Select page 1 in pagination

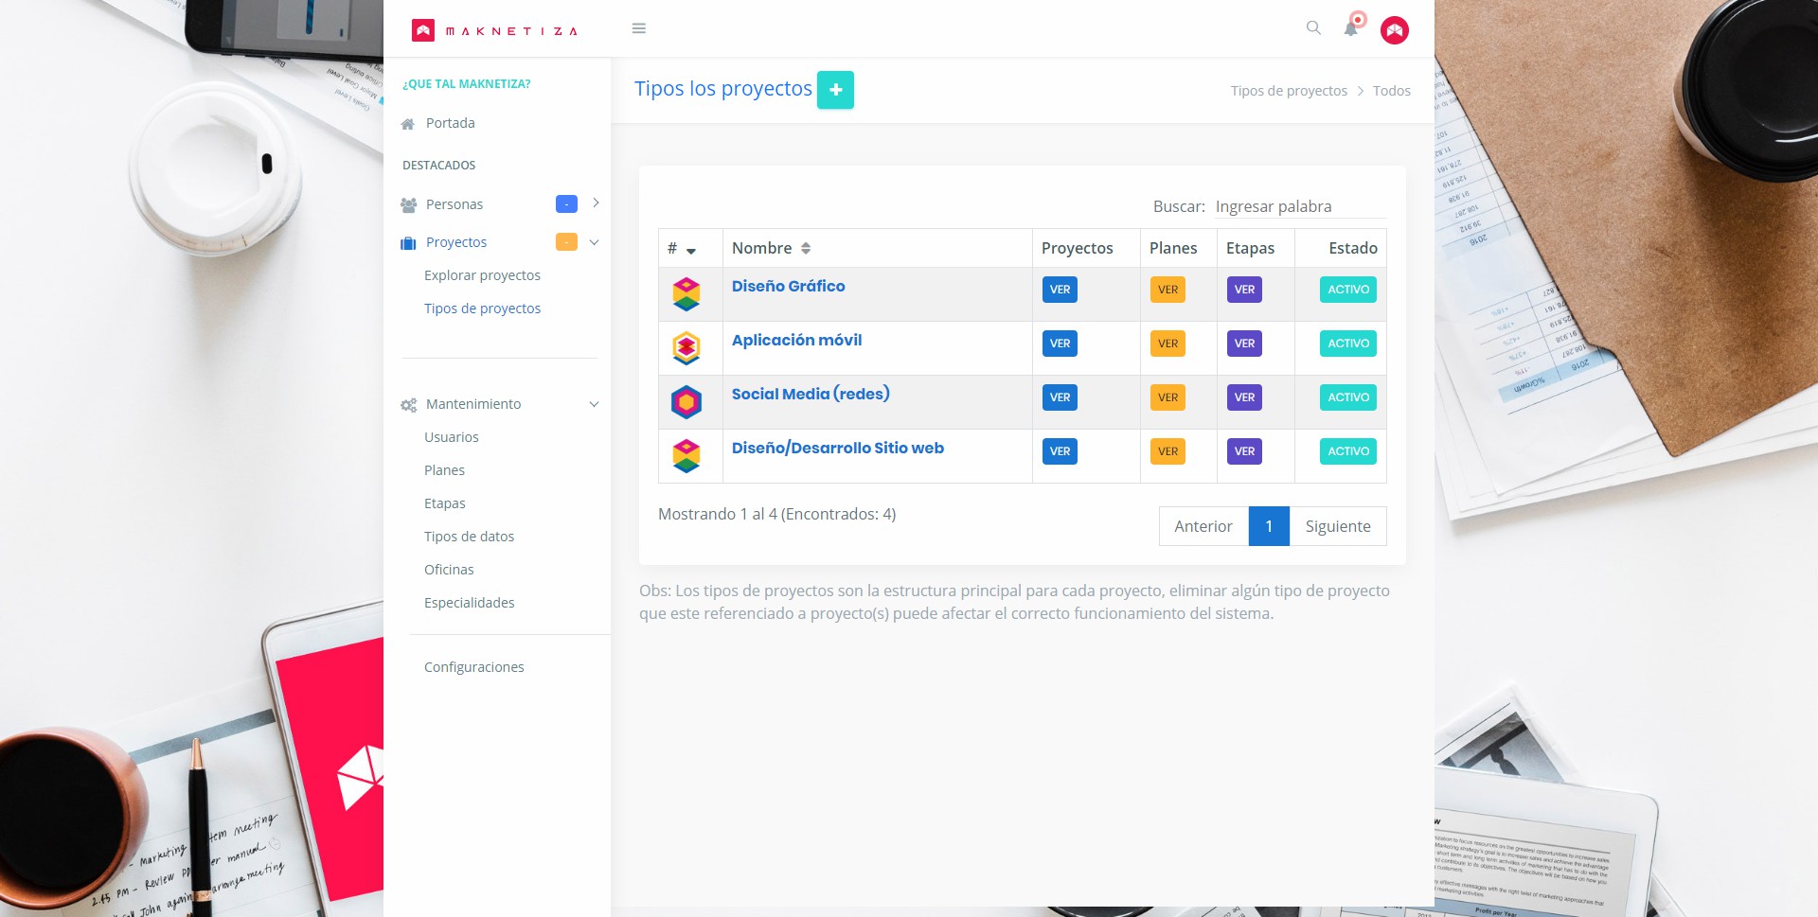pos(1269,526)
